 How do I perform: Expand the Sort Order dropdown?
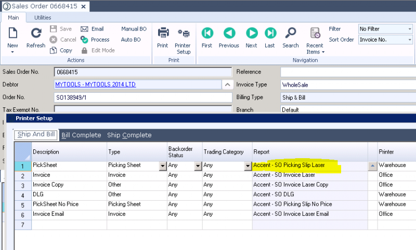(x=409, y=40)
